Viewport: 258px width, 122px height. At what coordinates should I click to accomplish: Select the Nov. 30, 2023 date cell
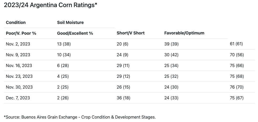[x=19, y=87]
